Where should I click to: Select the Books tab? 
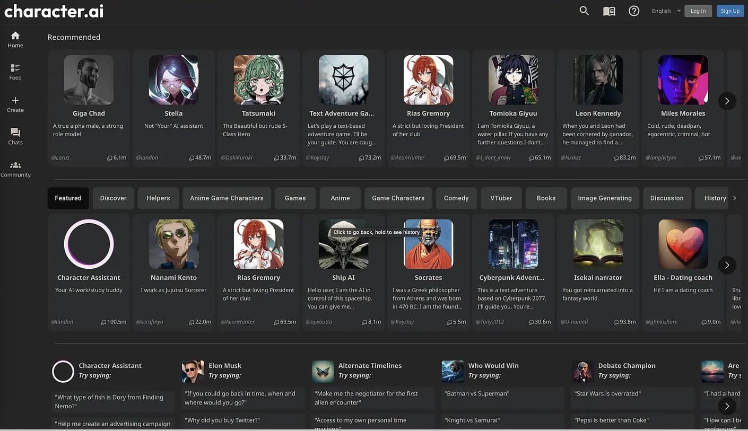point(546,198)
